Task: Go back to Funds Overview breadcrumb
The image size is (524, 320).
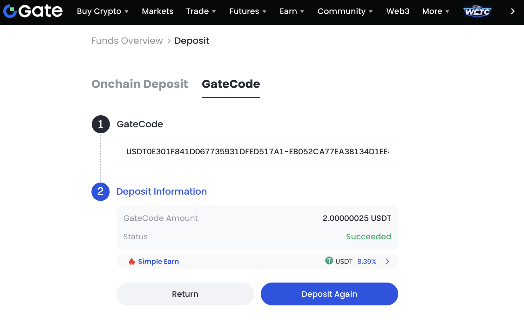Action: point(127,41)
